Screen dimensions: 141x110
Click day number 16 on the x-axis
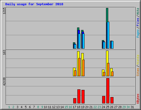coord(70,107)
